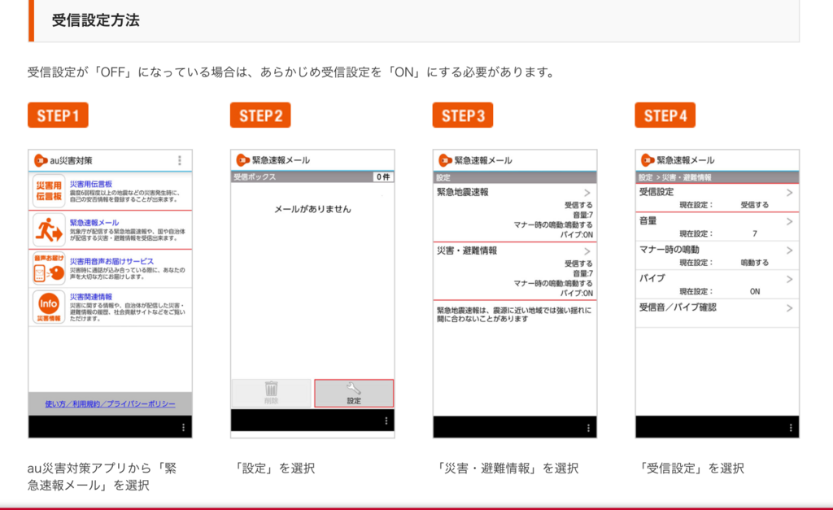Expand the 受信設定 row chevron in STEP4

coord(789,193)
